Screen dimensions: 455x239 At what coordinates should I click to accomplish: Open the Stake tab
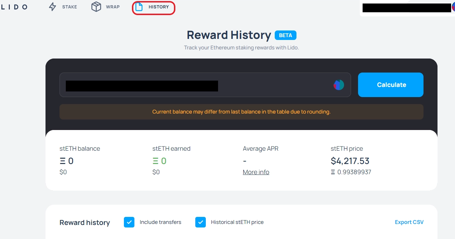pos(69,7)
